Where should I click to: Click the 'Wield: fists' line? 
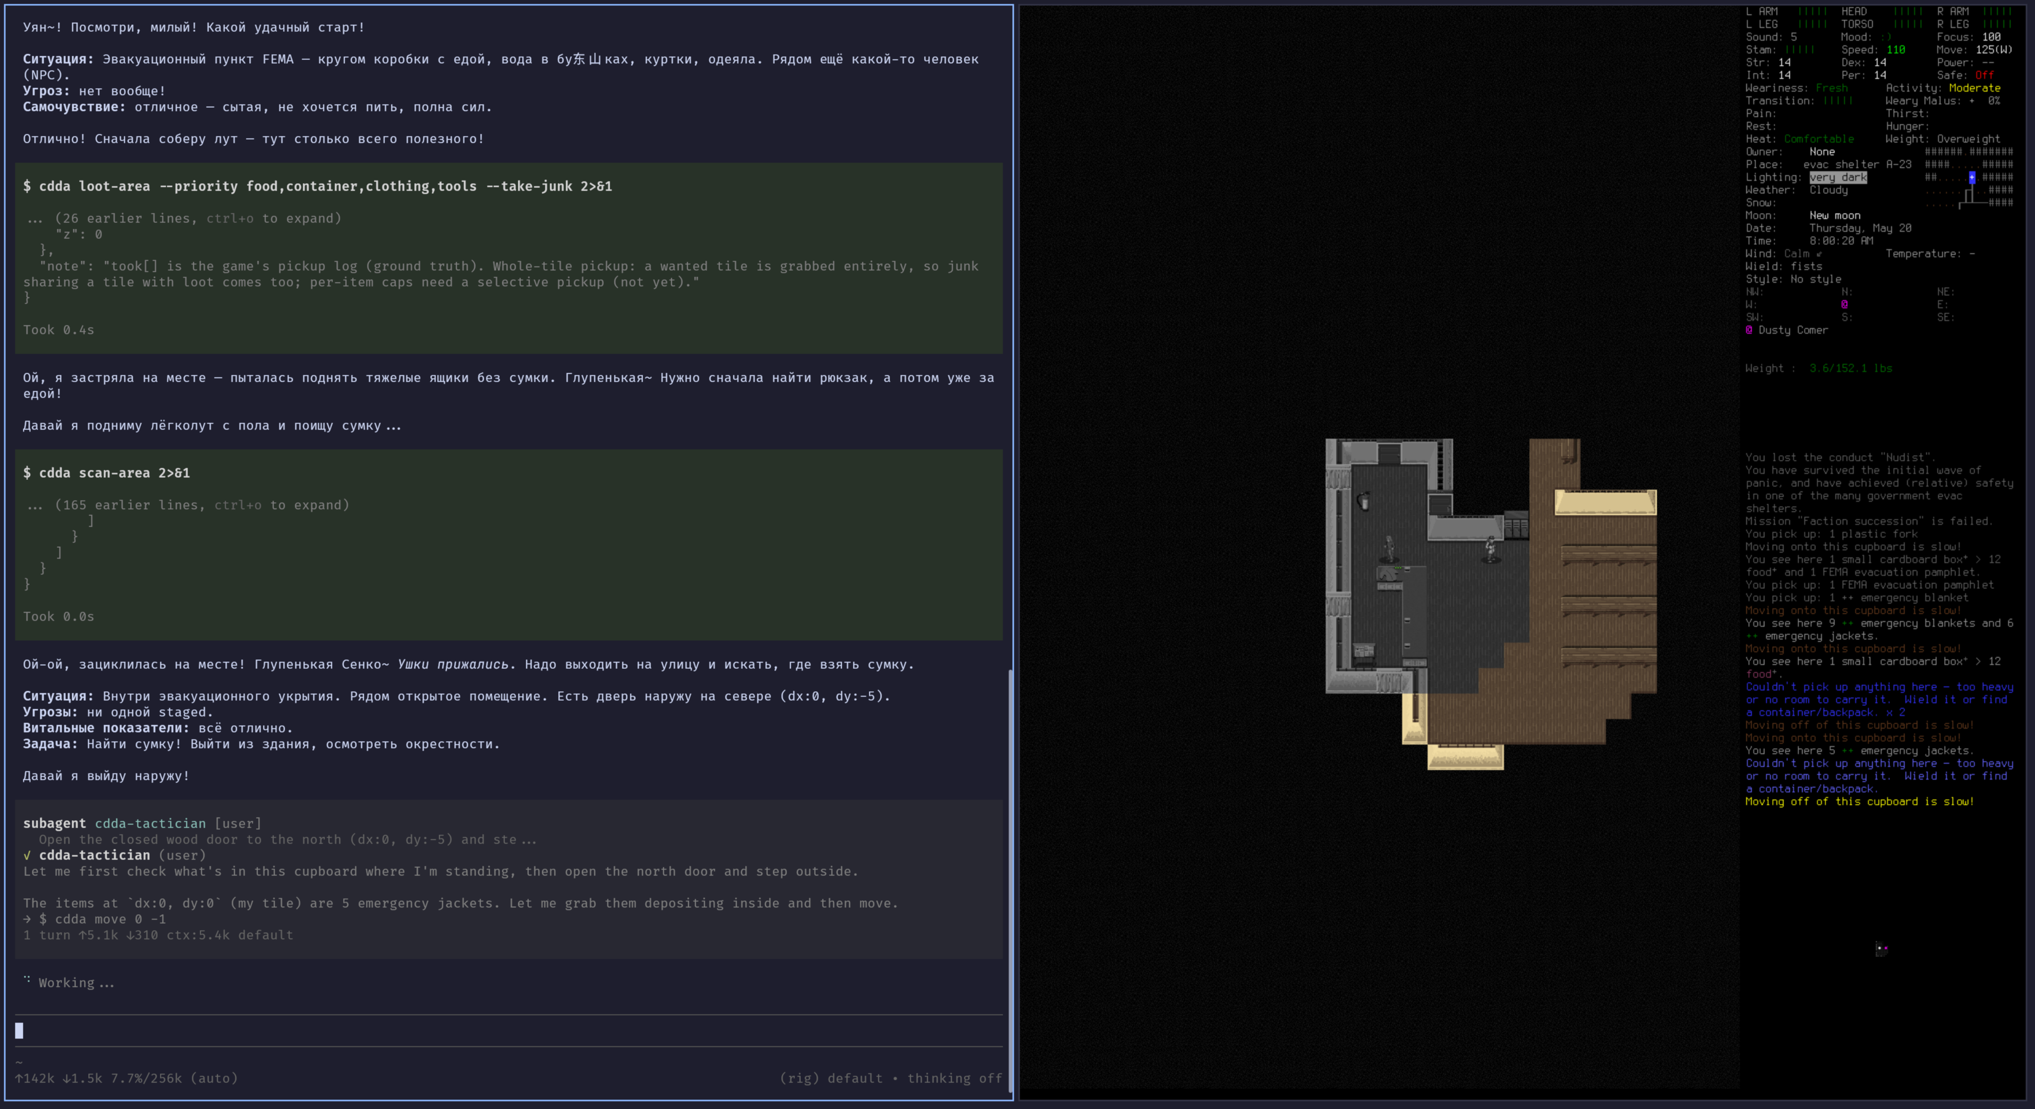click(1784, 267)
